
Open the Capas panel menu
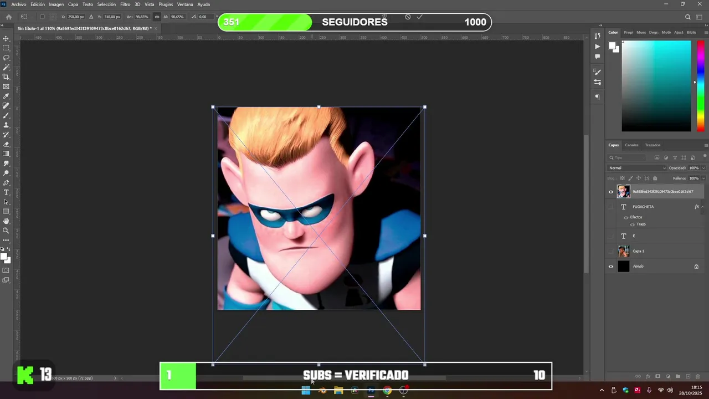coord(706,145)
